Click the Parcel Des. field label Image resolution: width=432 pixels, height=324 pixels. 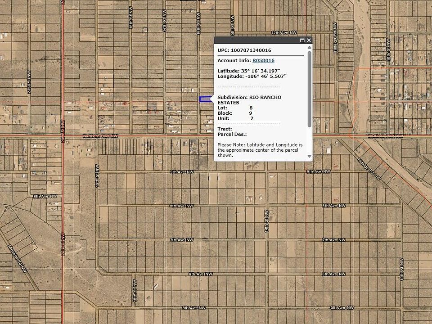tap(232, 134)
